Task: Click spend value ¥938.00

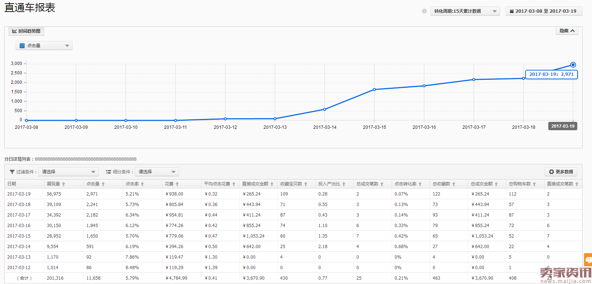Action: coord(174,194)
